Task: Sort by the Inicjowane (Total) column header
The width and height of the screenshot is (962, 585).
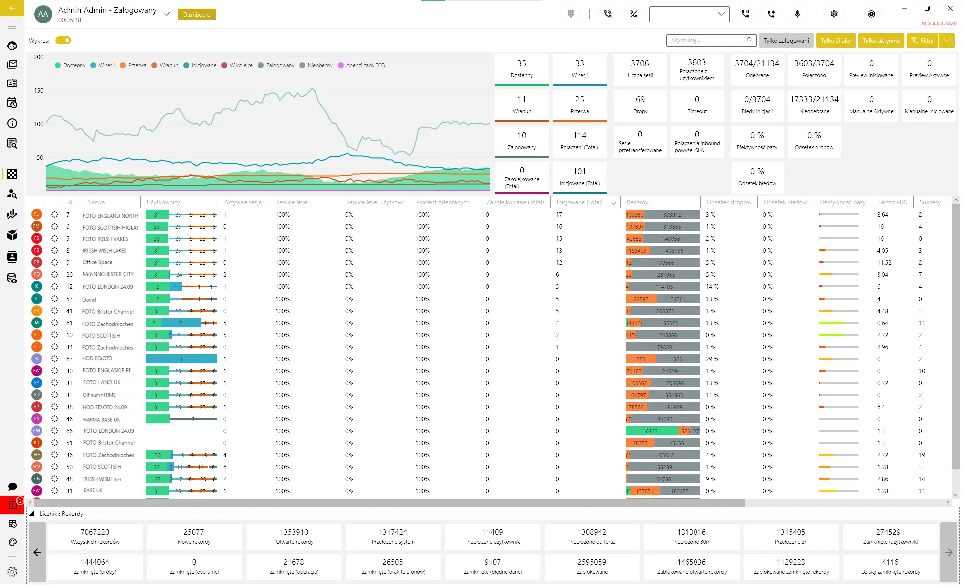Action: (580, 202)
